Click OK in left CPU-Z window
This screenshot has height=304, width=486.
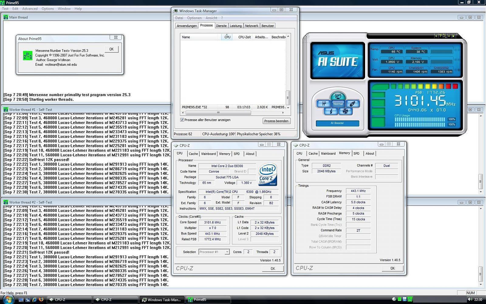[273, 269]
